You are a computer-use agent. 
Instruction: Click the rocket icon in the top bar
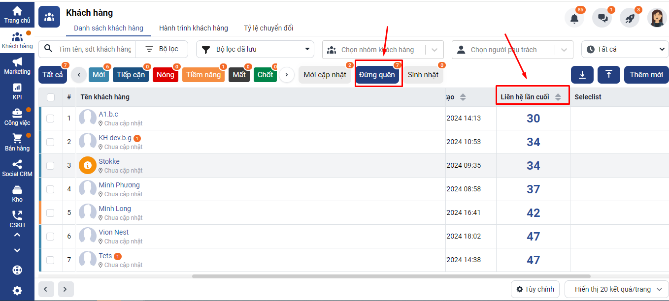[629, 17]
